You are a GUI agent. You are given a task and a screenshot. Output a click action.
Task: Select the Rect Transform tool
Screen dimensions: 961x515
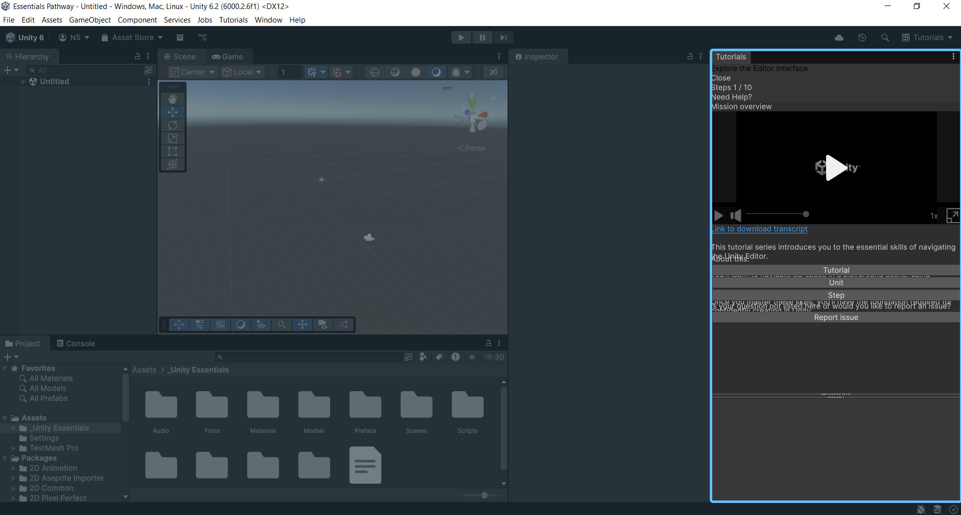tap(173, 151)
